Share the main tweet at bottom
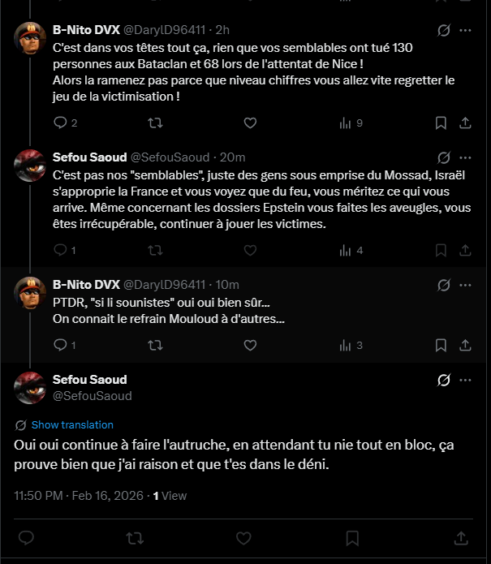This screenshot has height=564, width=491. point(461,538)
